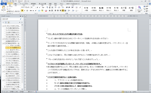Click the Character Shading icon

[x=50, y=10]
